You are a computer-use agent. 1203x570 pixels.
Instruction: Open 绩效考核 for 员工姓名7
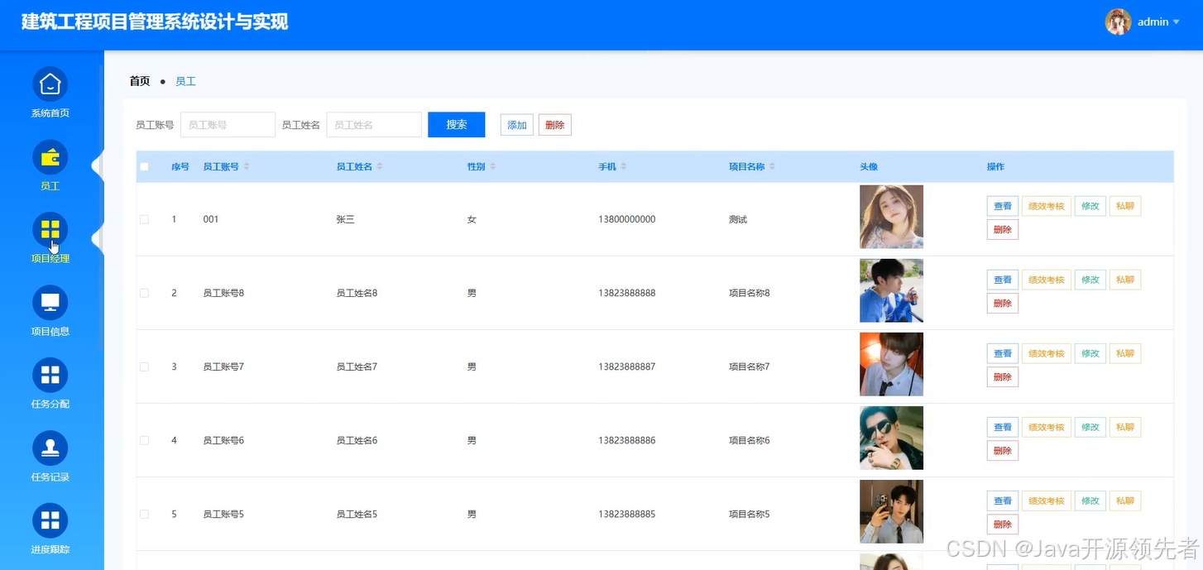(1047, 353)
